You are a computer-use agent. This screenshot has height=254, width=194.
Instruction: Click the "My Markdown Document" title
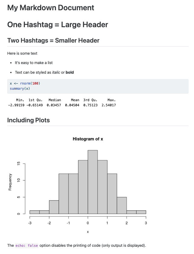51,8
